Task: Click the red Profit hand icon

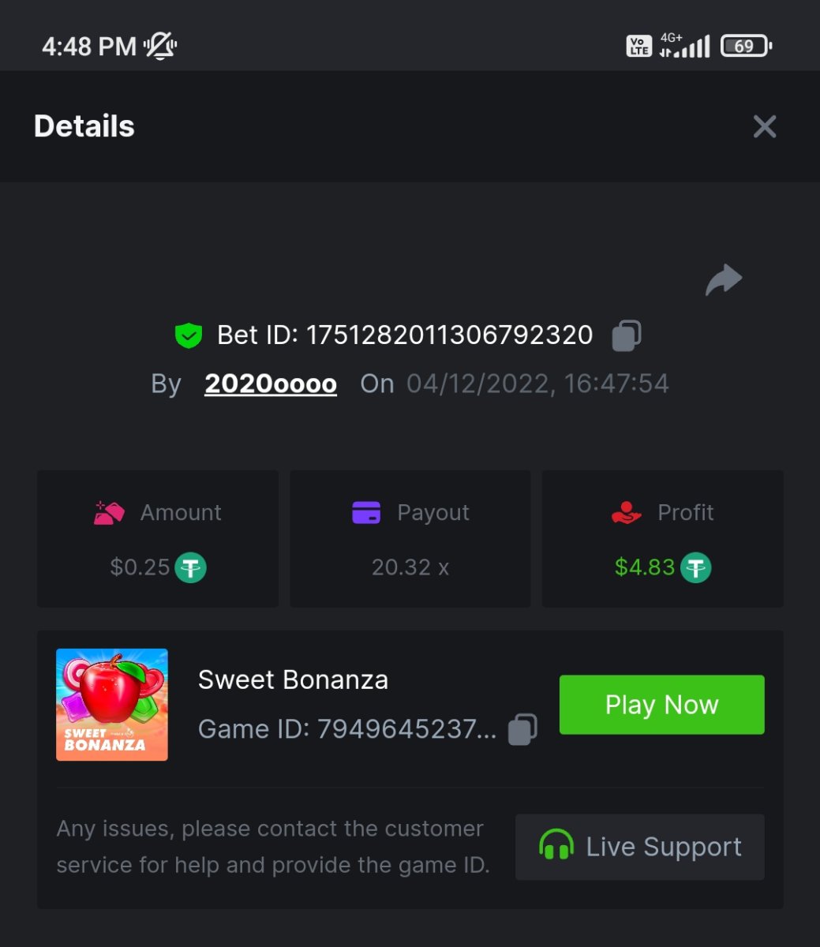Action: pyautogui.click(x=627, y=513)
